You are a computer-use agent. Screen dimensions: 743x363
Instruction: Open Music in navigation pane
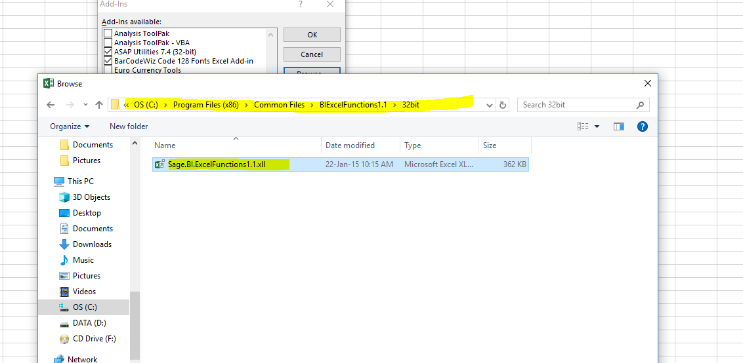point(77,260)
